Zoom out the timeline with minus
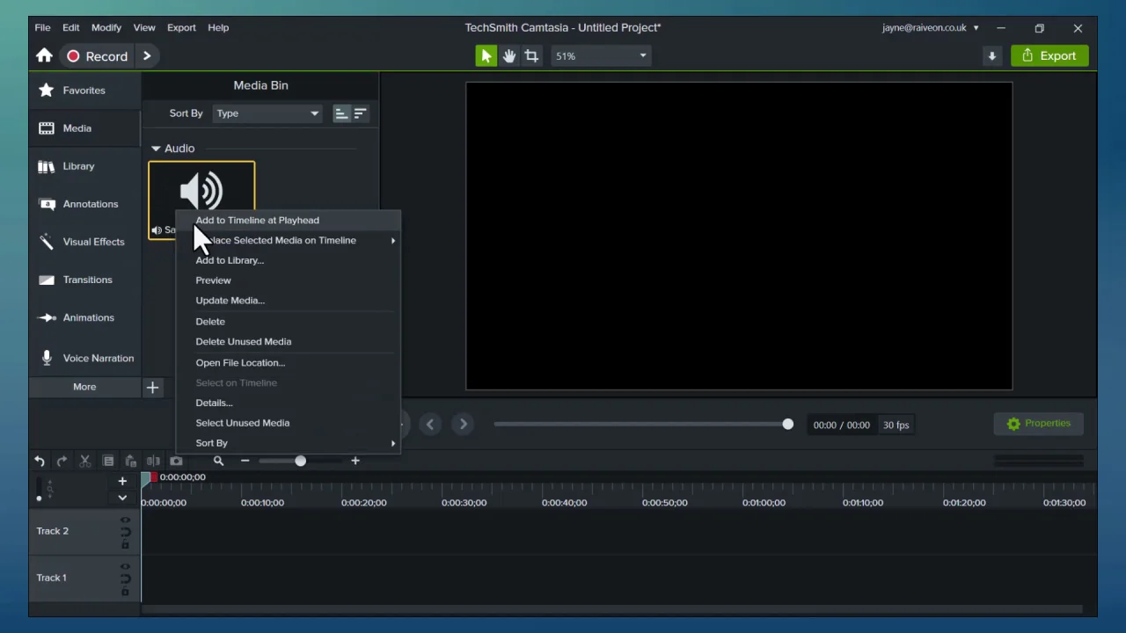This screenshot has width=1126, height=633. click(245, 461)
